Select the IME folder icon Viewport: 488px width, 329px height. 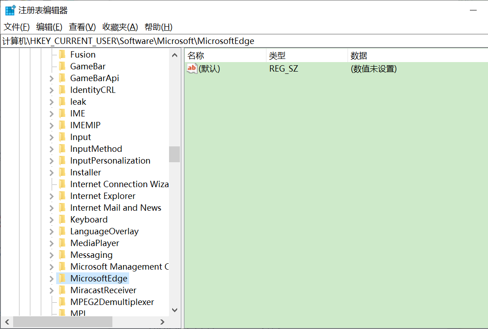tap(62, 113)
